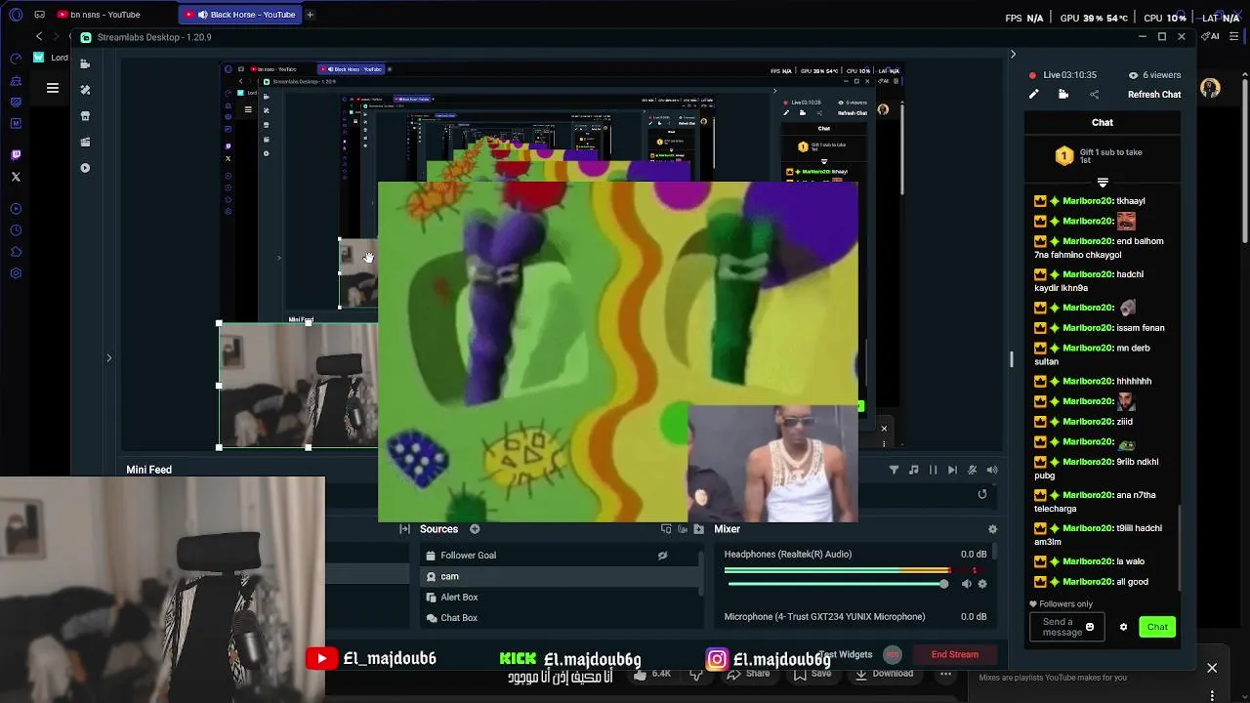Select the Follower Goal source row
This screenshot has height=703, width=1250.
(x=562, y=556)
